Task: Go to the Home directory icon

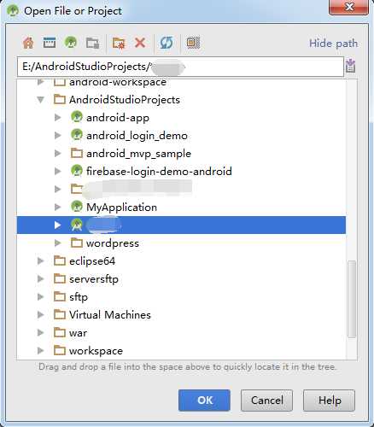Action: point(28,43)
